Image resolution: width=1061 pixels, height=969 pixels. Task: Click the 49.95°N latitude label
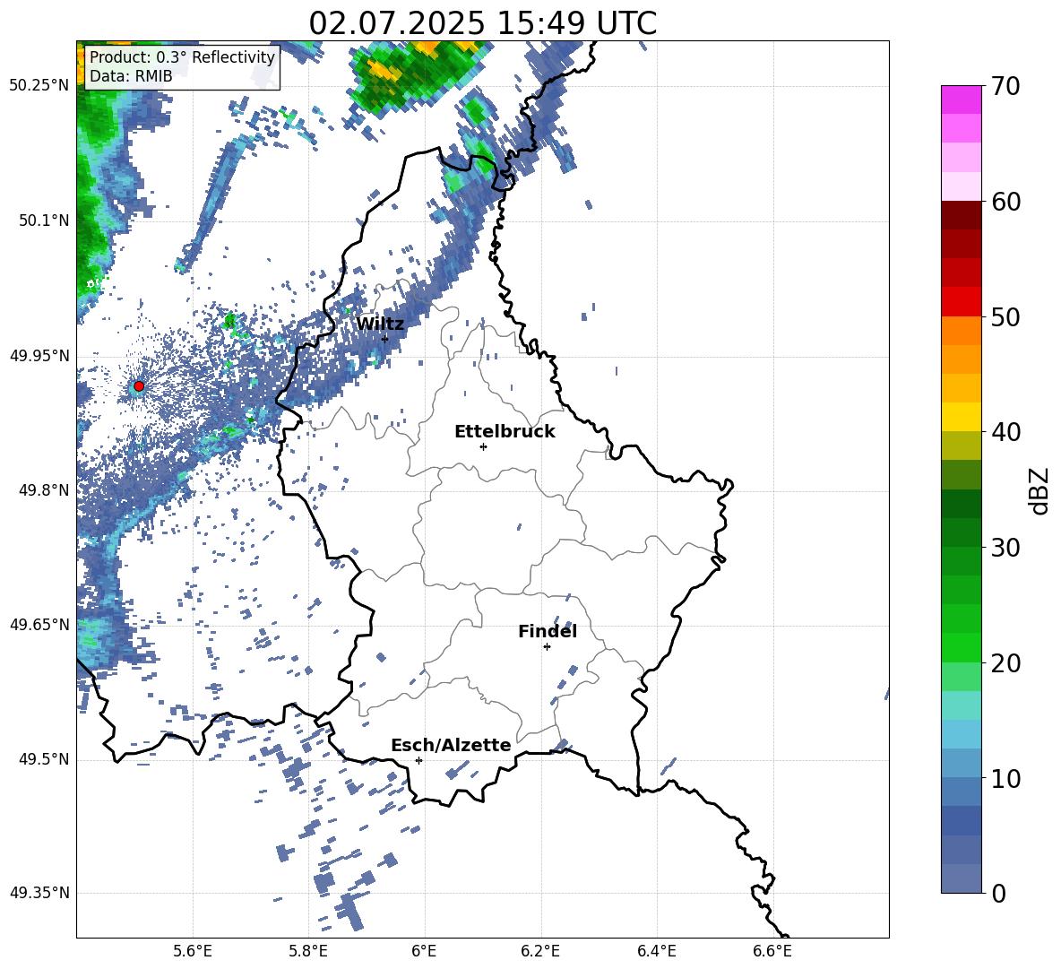click(39, 355)
